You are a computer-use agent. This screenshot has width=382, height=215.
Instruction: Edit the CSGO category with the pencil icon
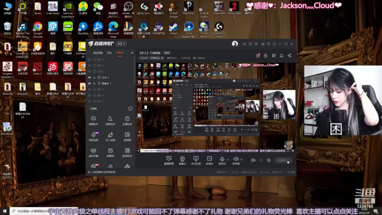[x=162, y=58]
